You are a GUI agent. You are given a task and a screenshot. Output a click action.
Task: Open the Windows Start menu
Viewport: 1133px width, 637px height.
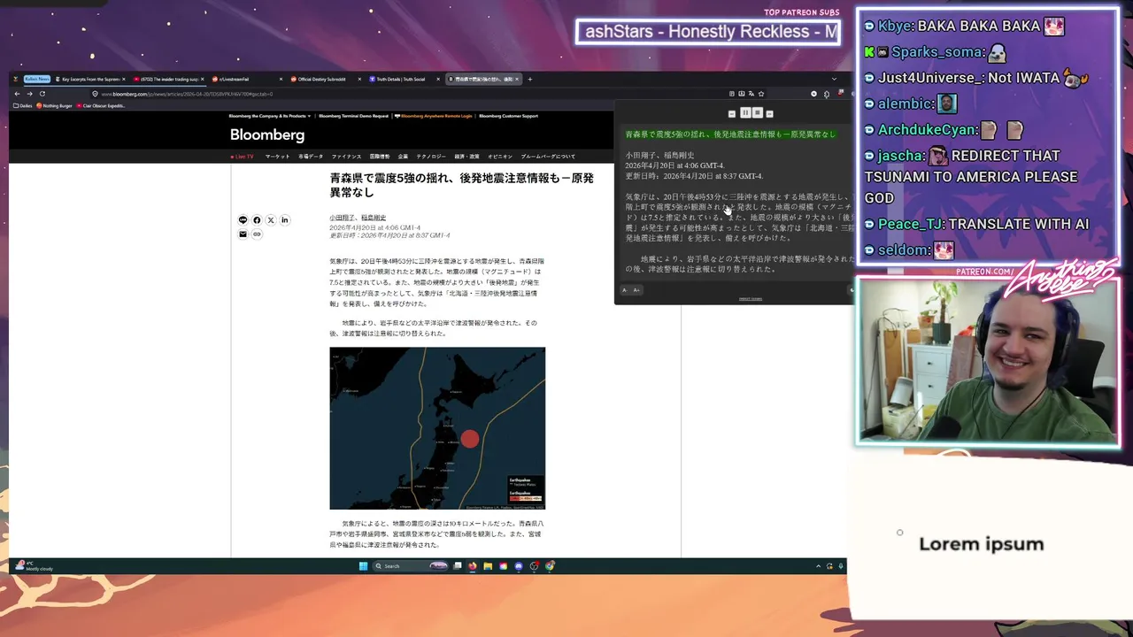click(363, 566)
